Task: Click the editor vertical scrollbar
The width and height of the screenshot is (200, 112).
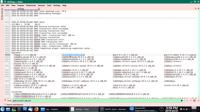Action: [x=199, y=54]
